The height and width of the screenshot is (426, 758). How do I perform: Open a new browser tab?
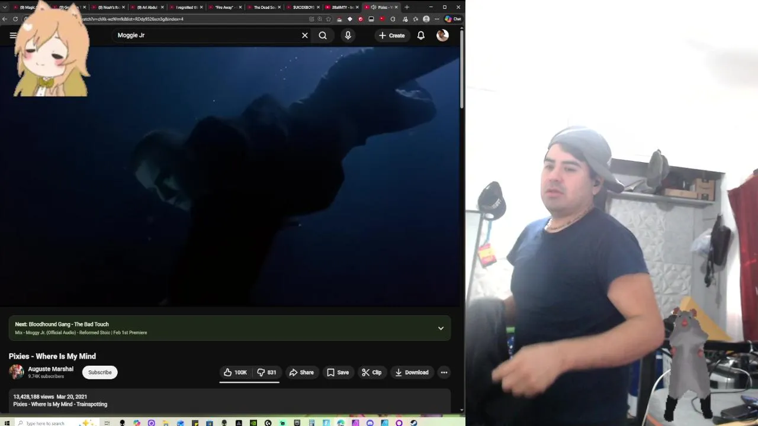tap(407, 7)
